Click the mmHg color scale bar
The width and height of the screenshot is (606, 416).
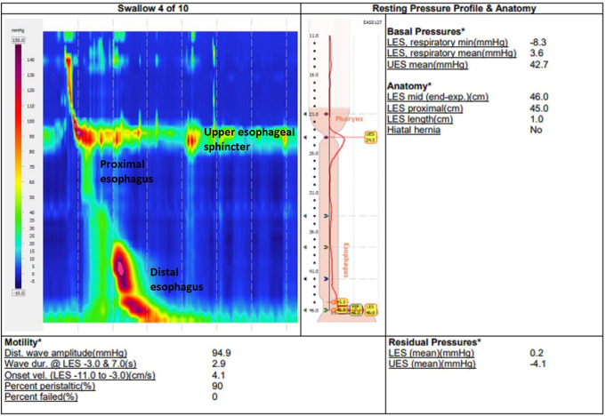click(19, 166)
